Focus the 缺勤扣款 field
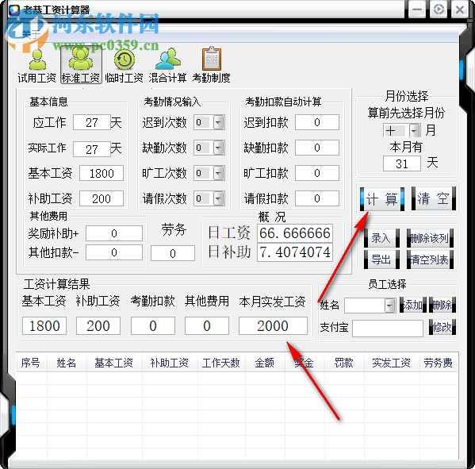The image size is (475, 469). coord(317,148)
